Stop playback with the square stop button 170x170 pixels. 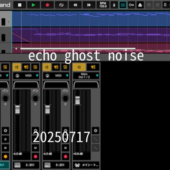(20, 5)
